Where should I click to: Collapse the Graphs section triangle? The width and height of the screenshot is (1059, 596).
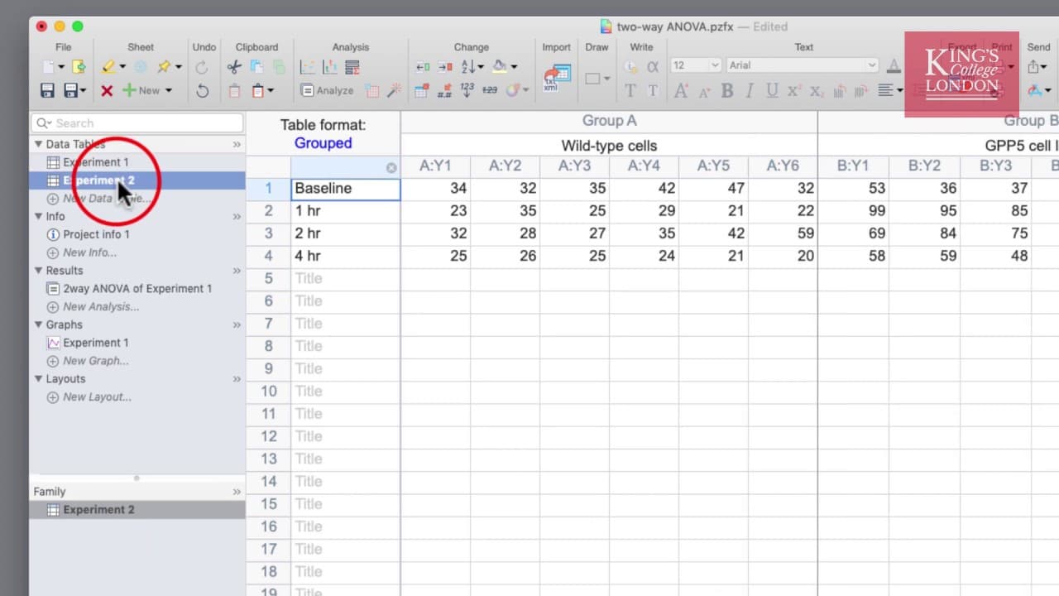[x=38, y=324]
